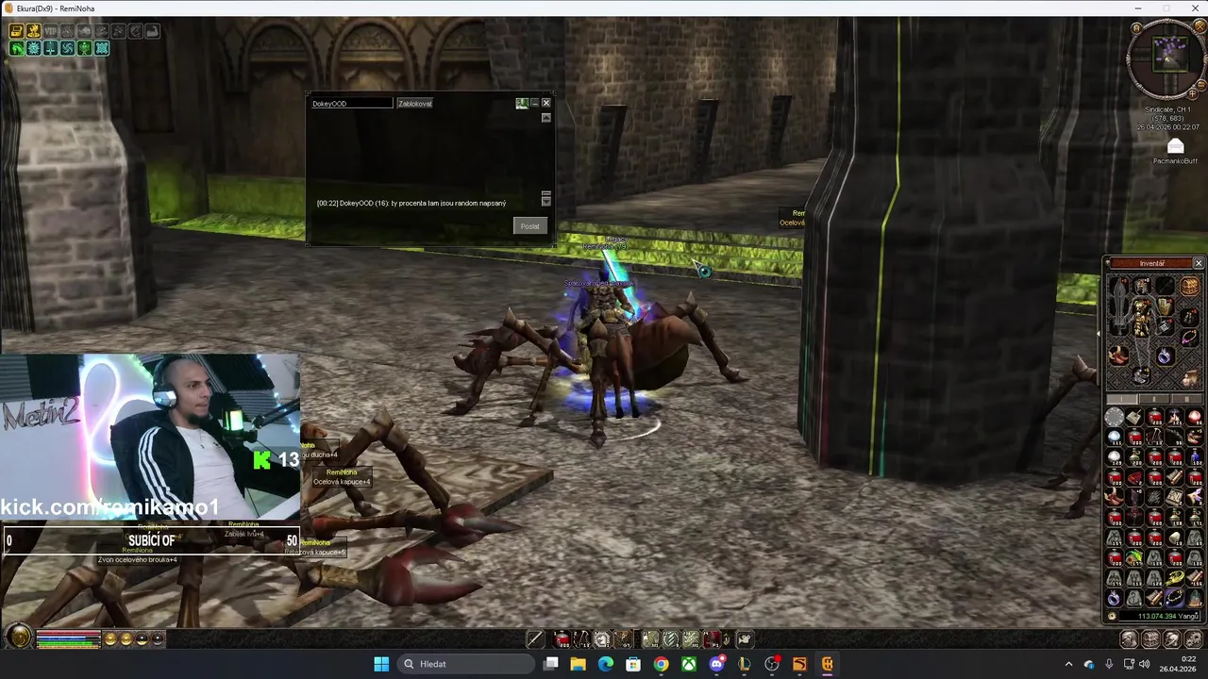1208x679 pixels.
Task: Click the first gold quest scroll icon
Action: pyautogui.click(x=16, y=31)
